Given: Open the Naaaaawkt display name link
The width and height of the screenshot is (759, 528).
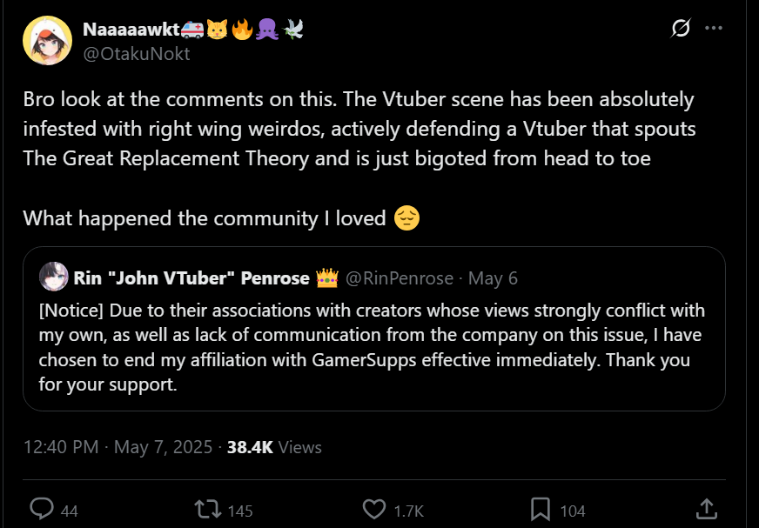Looking at the screenshot, I should coord(131,29).
